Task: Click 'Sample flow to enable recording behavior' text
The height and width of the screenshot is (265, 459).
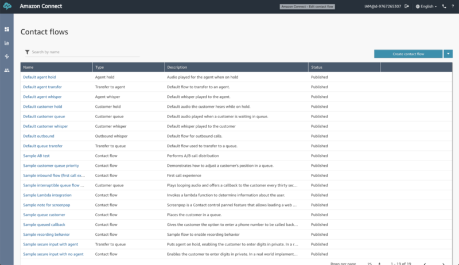Action: coord(203,235)
